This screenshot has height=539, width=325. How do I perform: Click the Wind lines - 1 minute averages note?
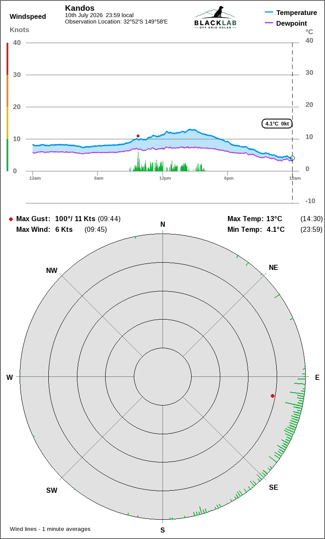(50, 529)
